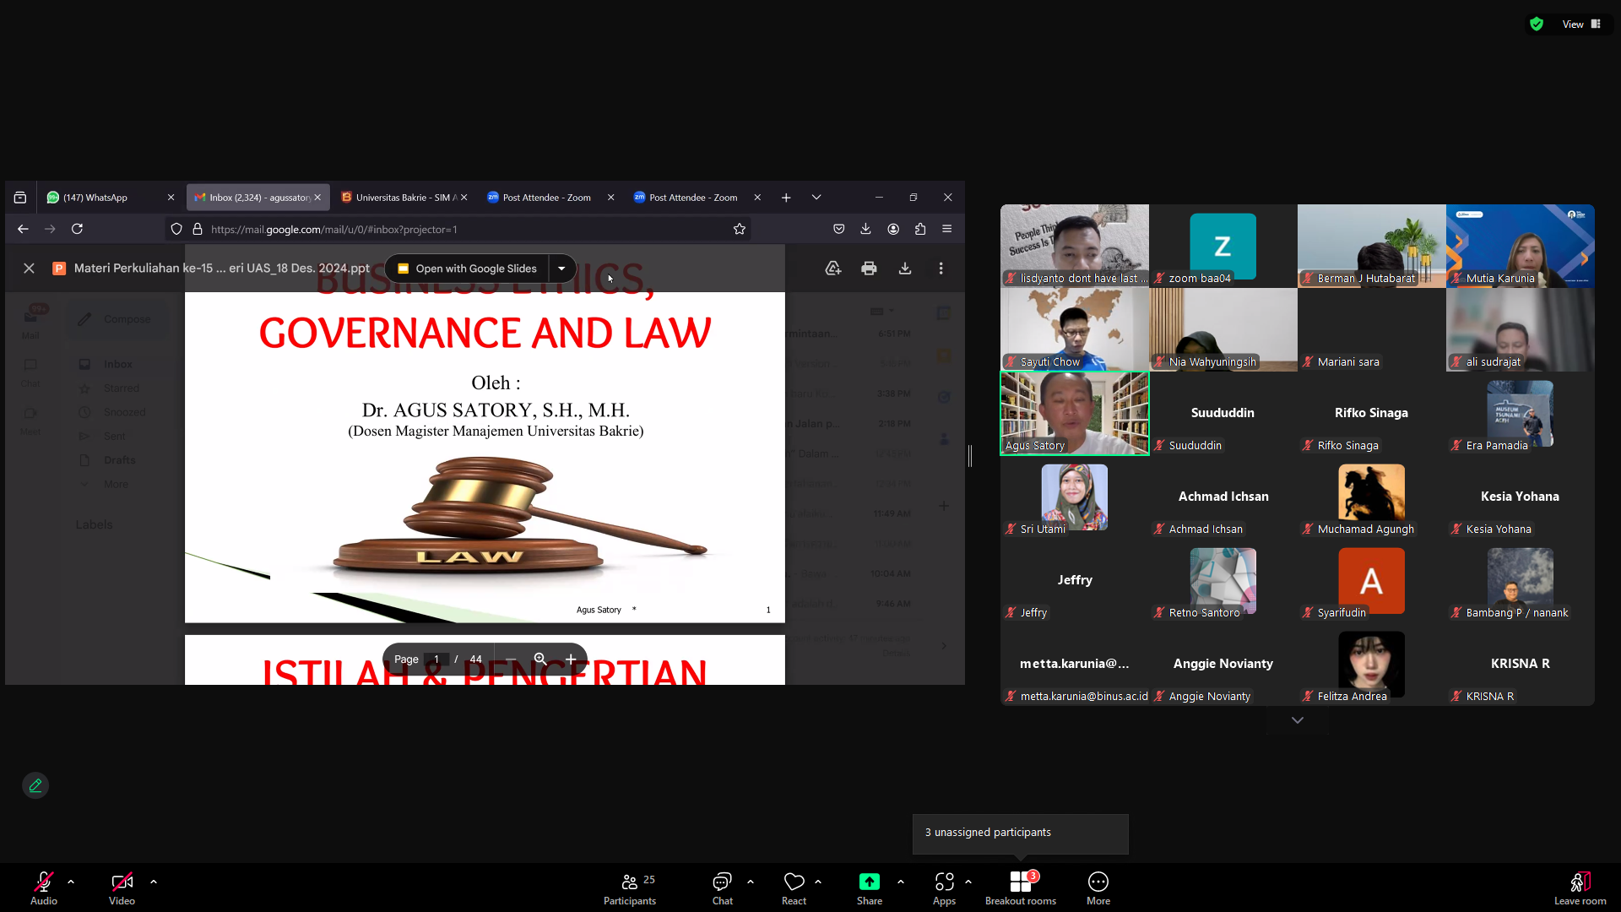Select Agus Satory's video tile
Viewport: 1621px width, 912px height.
click(1075, 414)
